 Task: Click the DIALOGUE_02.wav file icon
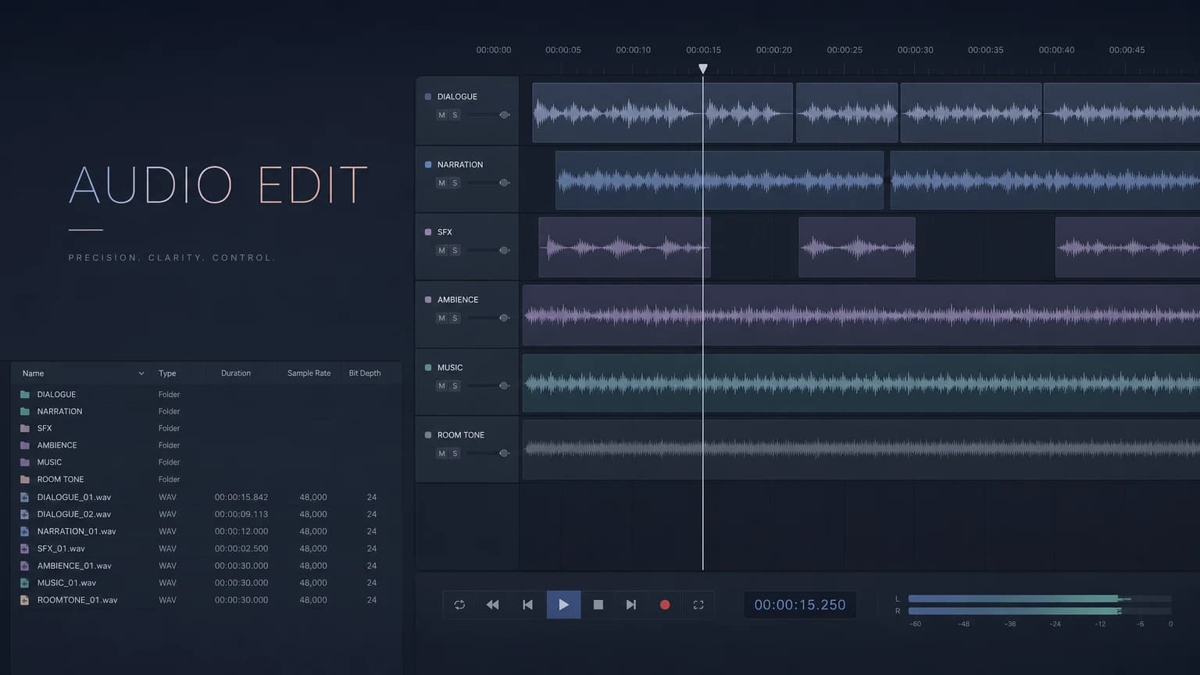coord(25,514)
